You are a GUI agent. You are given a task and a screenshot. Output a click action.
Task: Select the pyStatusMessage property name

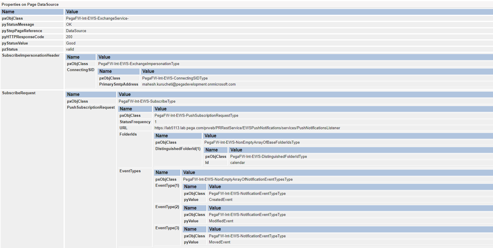tap(18, 25)
